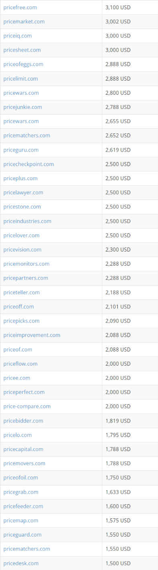The height and width of the screenshot is (570, 158).
Task: Click the priceguru.com link
Action: click(21, 150)
